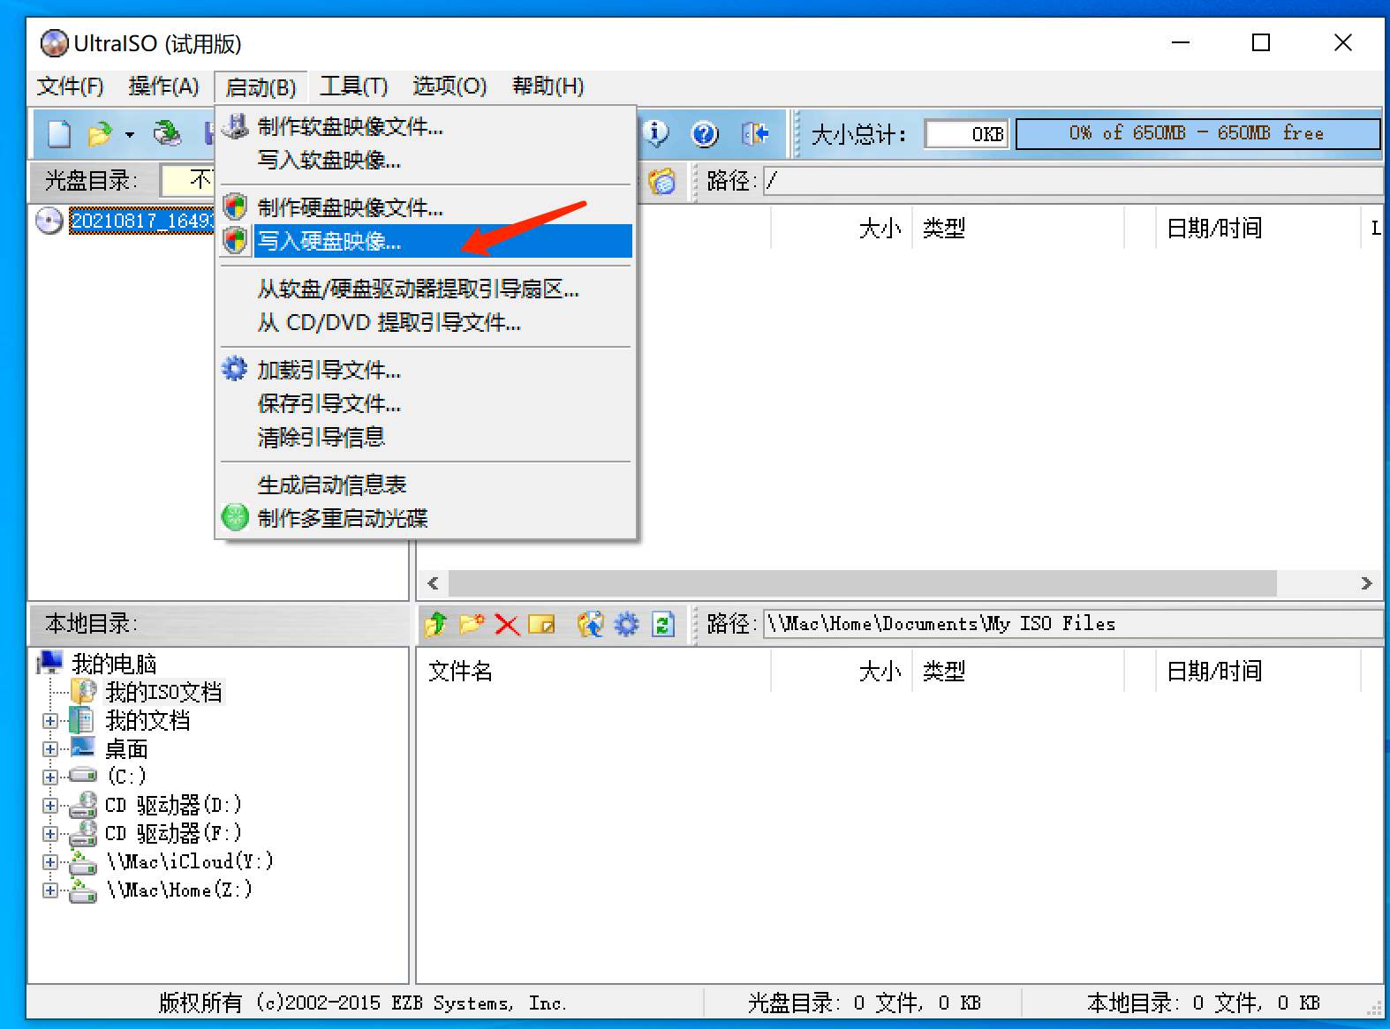Select 制作多重启动光碟 menu entry
1390x1029 pixels.
click(x=426, y=518)
